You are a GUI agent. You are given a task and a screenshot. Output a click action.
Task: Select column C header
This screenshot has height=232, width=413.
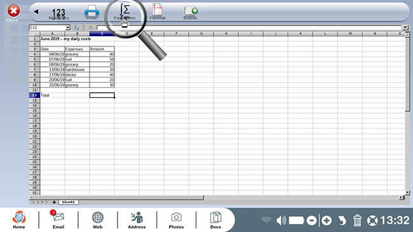(102, 34)
